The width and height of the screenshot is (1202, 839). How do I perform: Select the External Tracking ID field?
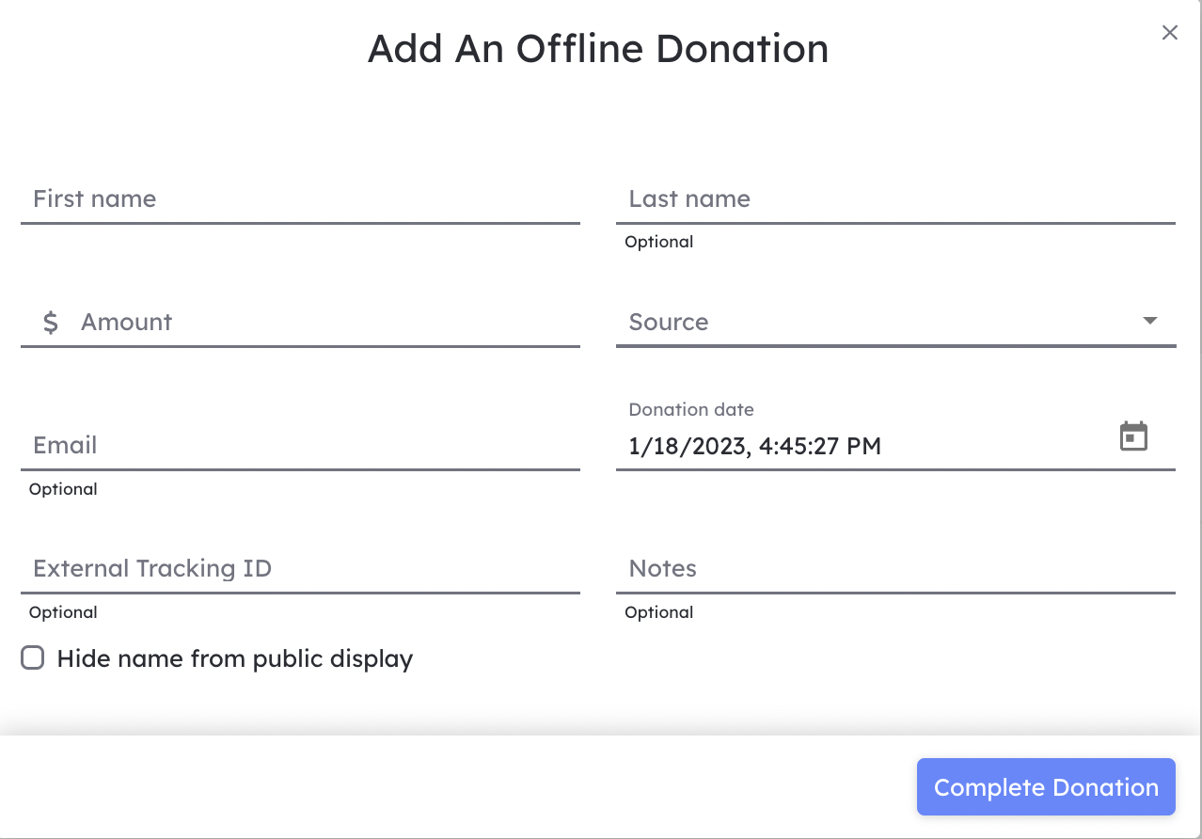300,569
